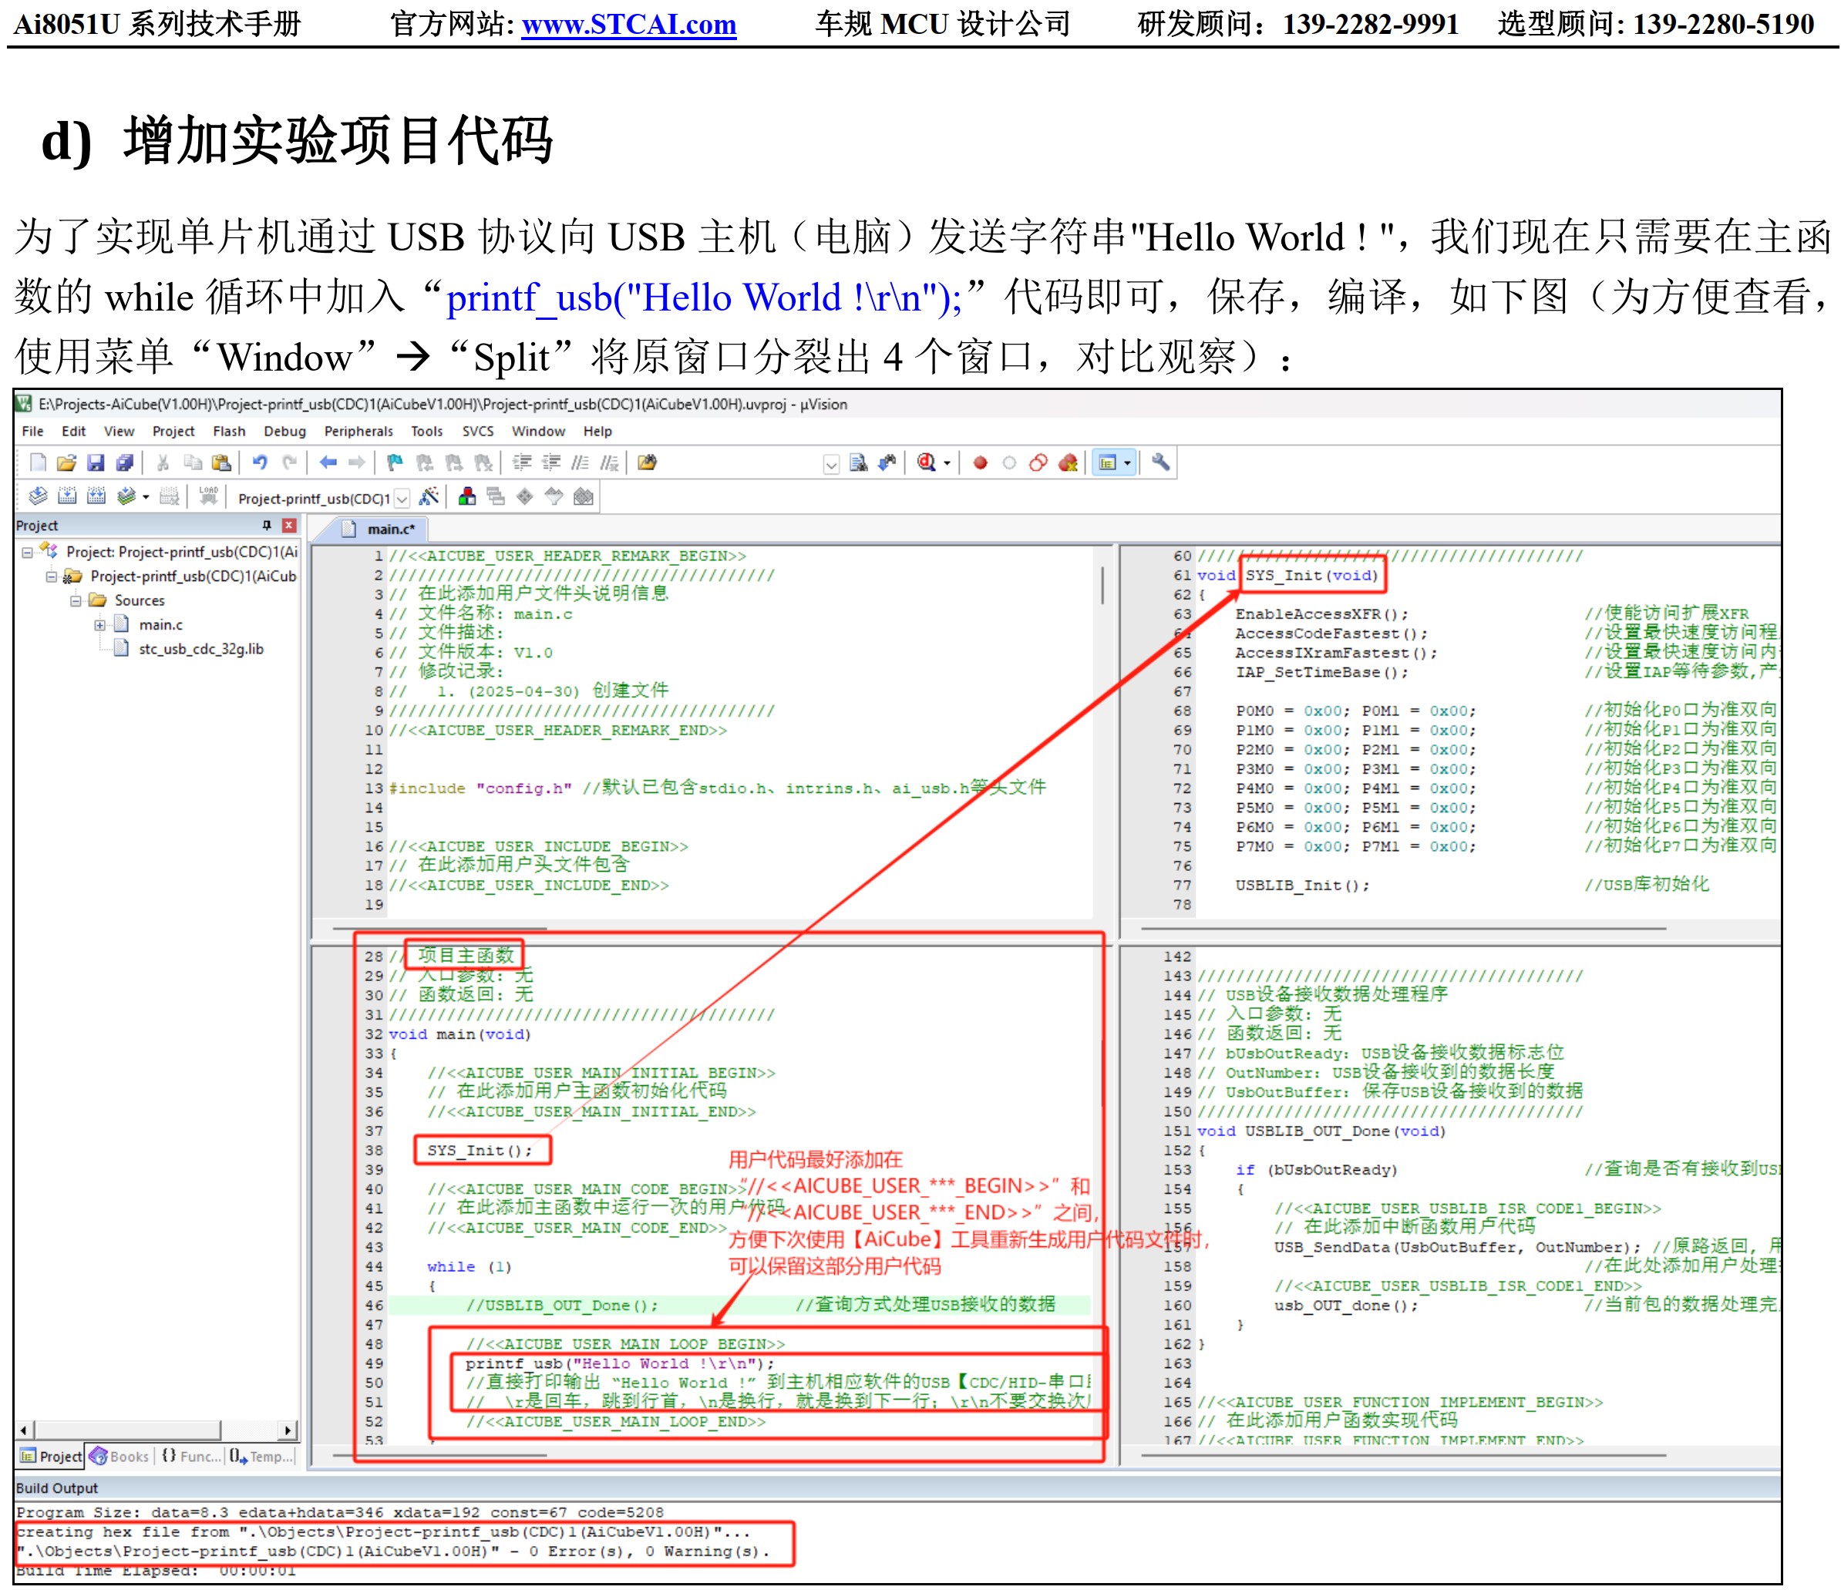Click the Cut scissors icon
Screen dimensions: 1841x1590
coord(163,462)
